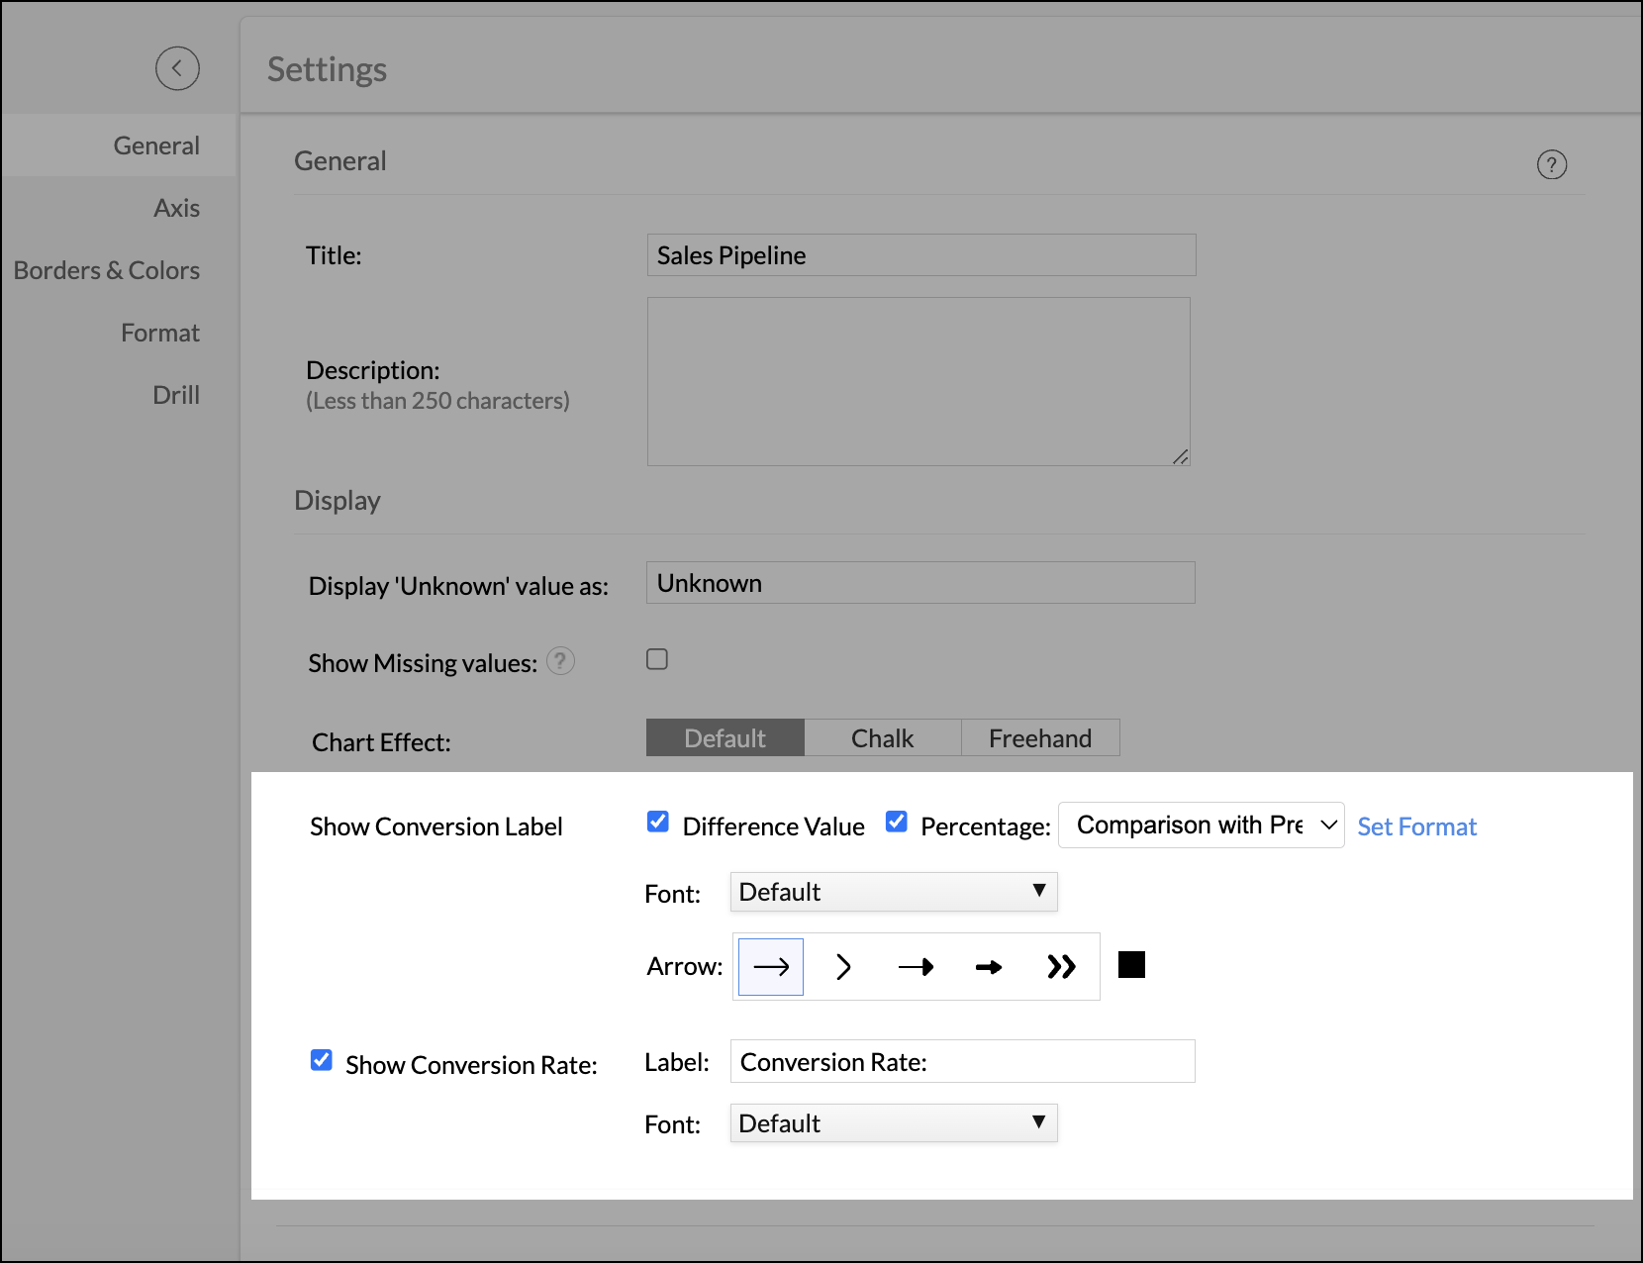Open the help icon in General header

click(x=1551, y=164)
